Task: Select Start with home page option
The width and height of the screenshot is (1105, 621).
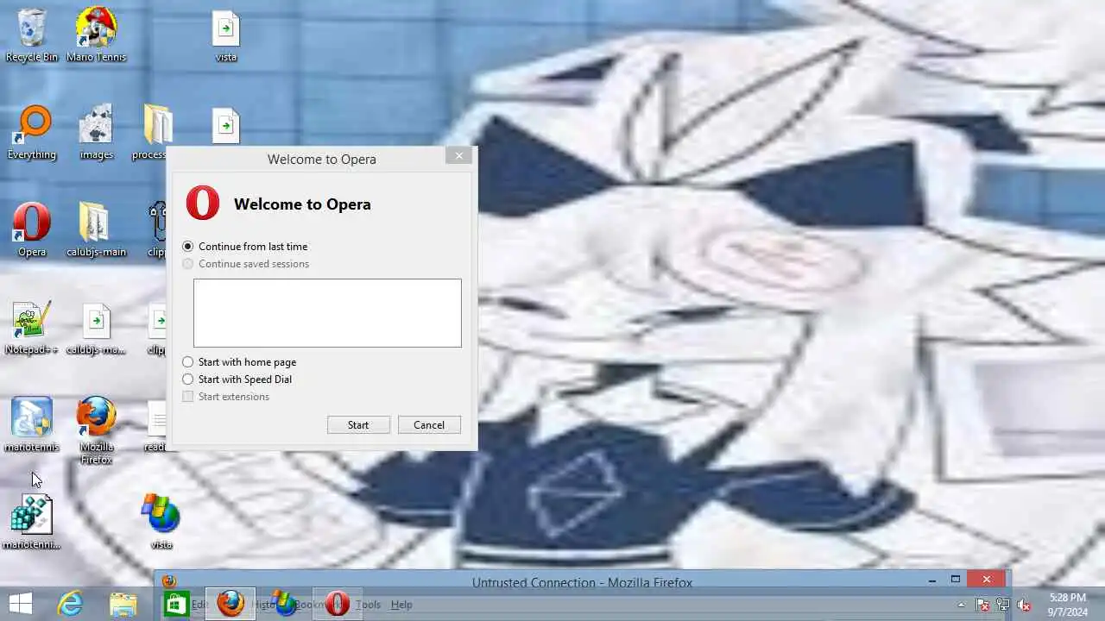Action: (239, 362)
